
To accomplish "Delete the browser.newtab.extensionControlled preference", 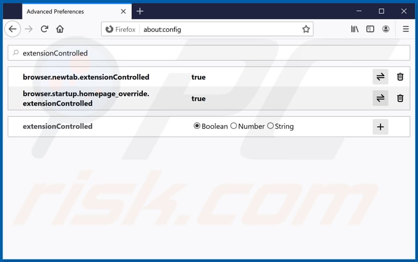I will 400,77.
